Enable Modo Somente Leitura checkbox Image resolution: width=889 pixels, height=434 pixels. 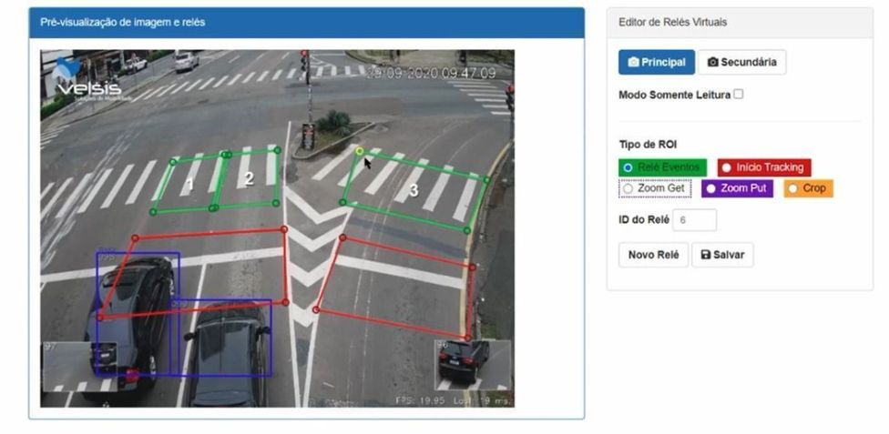coord(739,94)
